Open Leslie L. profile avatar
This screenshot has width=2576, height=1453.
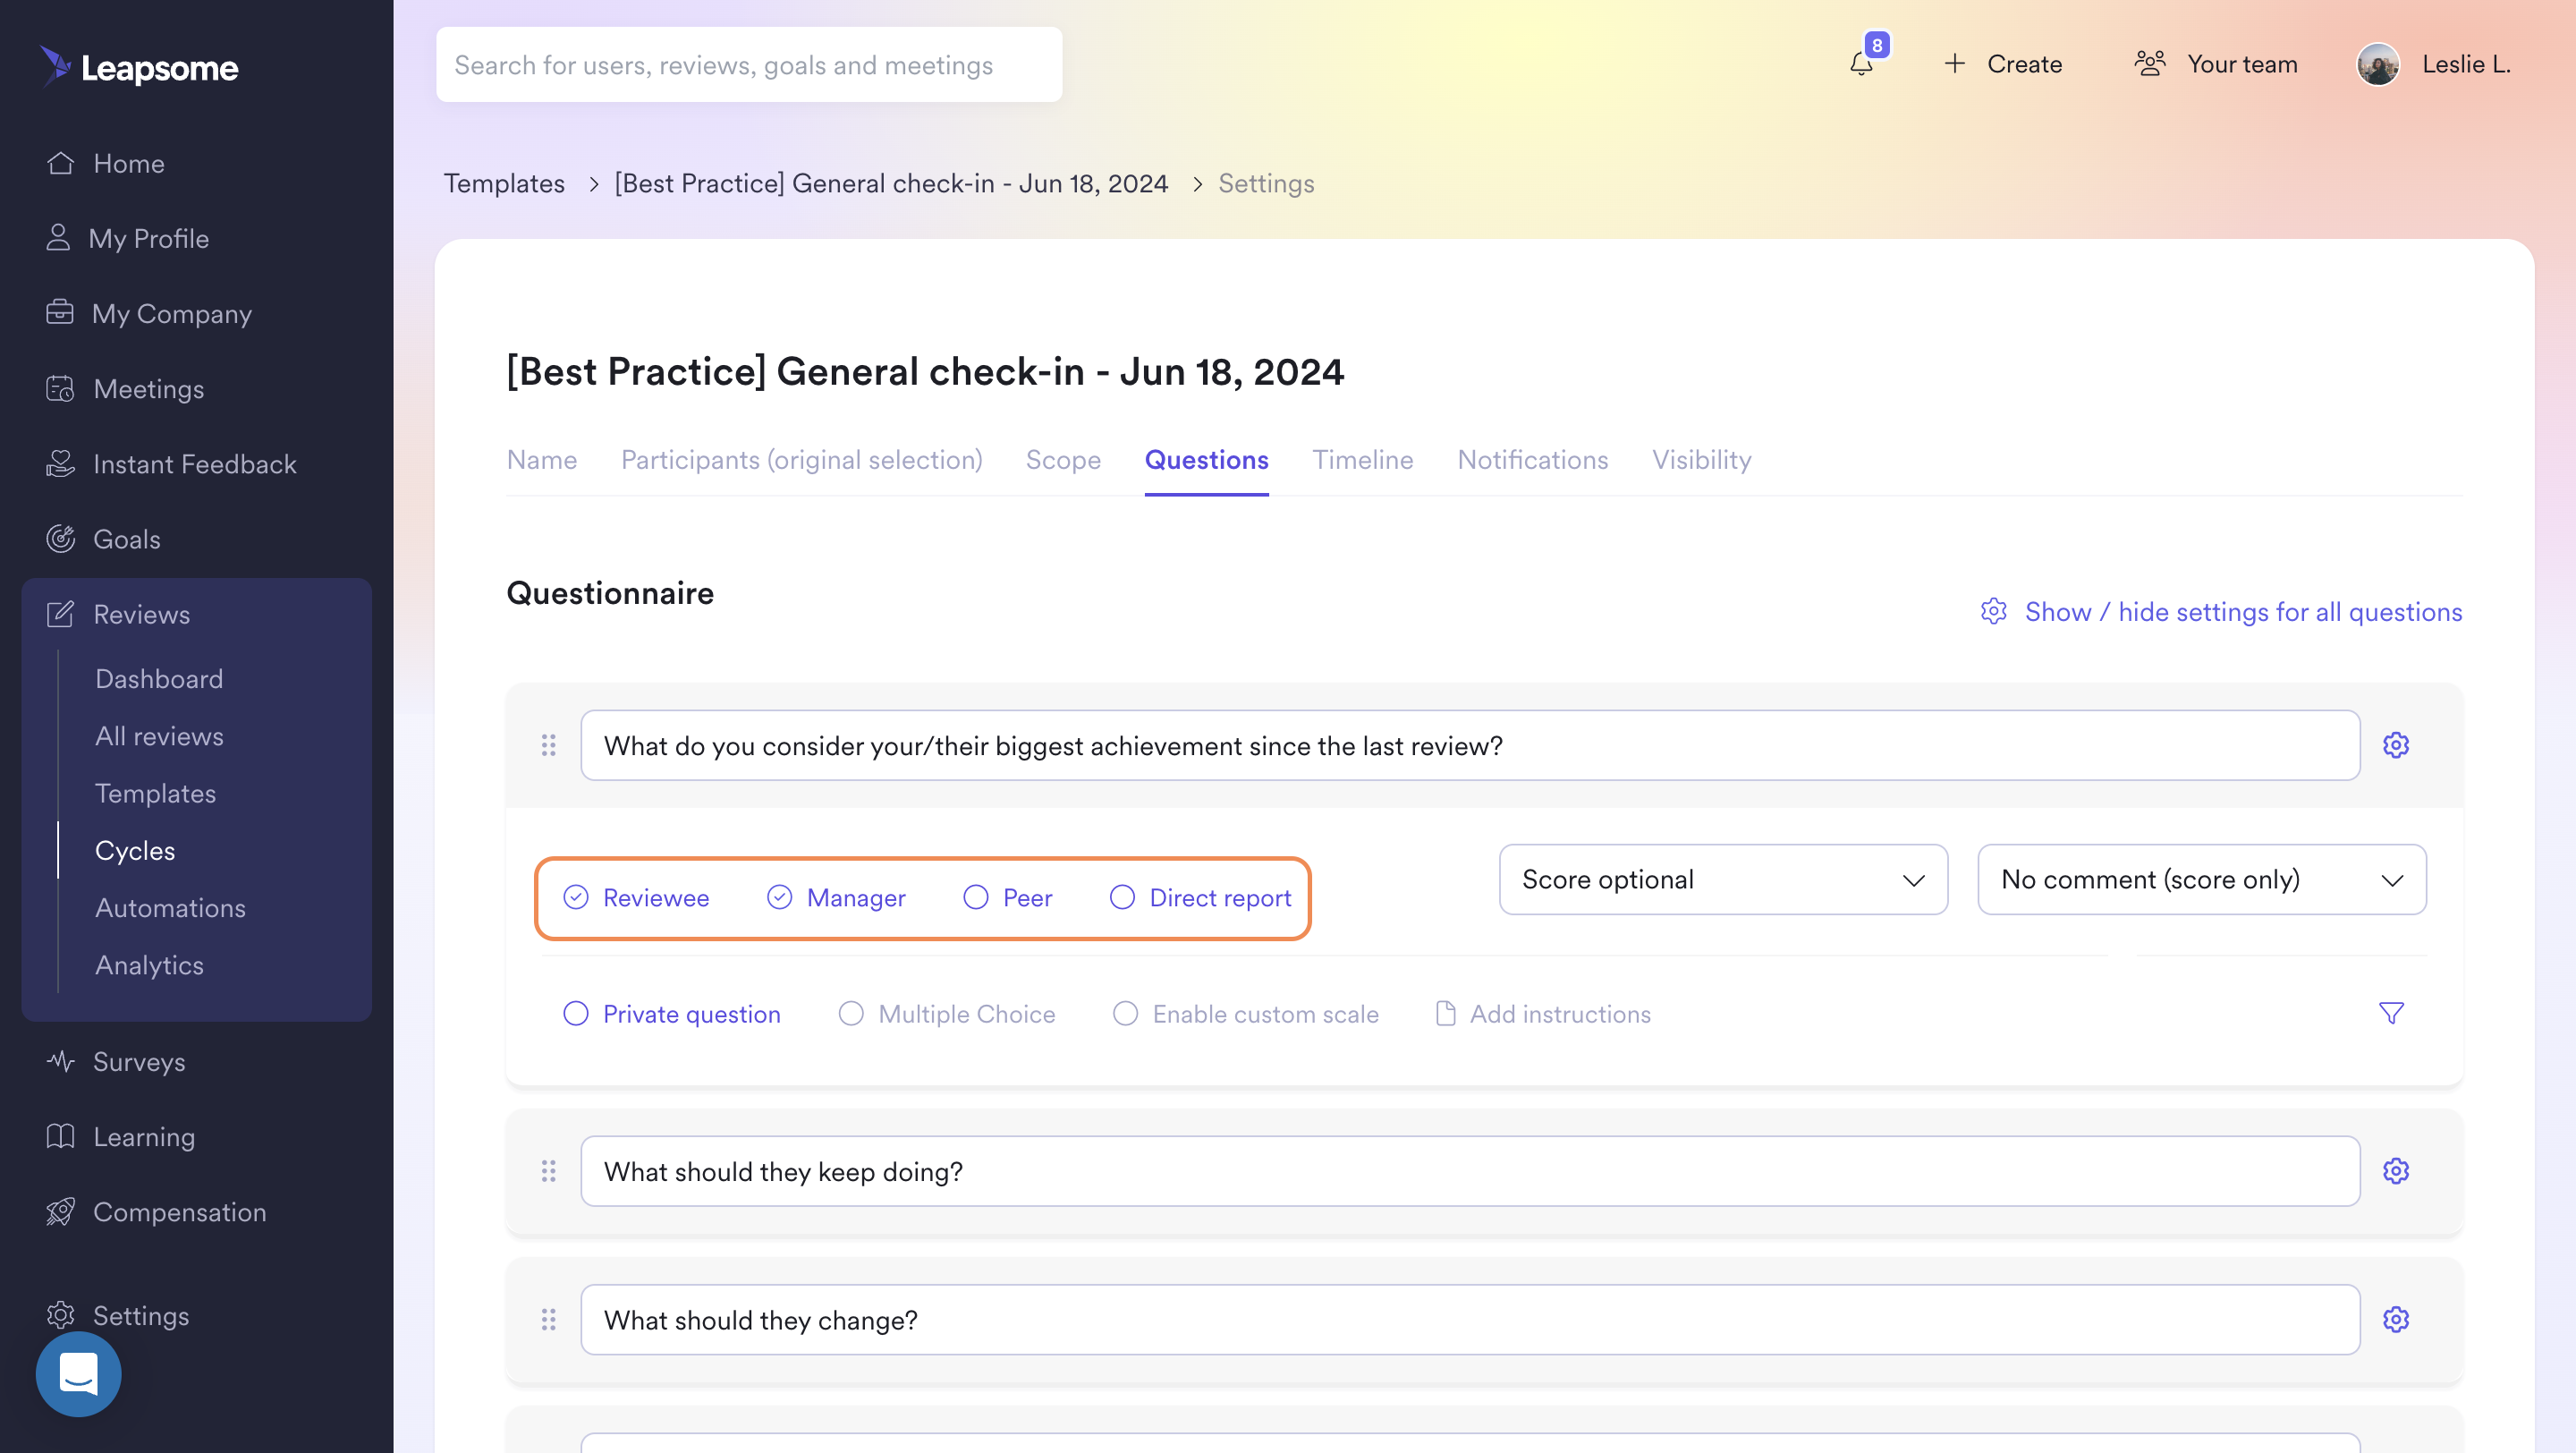tap(2378, 64)
